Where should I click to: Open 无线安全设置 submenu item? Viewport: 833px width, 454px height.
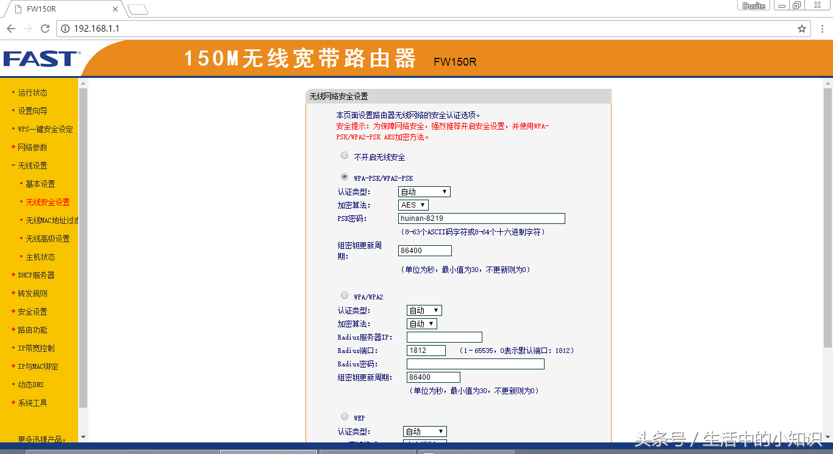pos(48,202)
